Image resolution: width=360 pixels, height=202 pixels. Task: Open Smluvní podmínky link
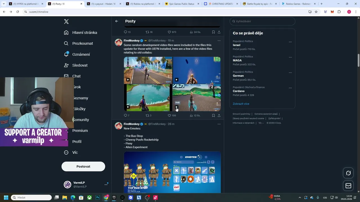tap(241, 114)
